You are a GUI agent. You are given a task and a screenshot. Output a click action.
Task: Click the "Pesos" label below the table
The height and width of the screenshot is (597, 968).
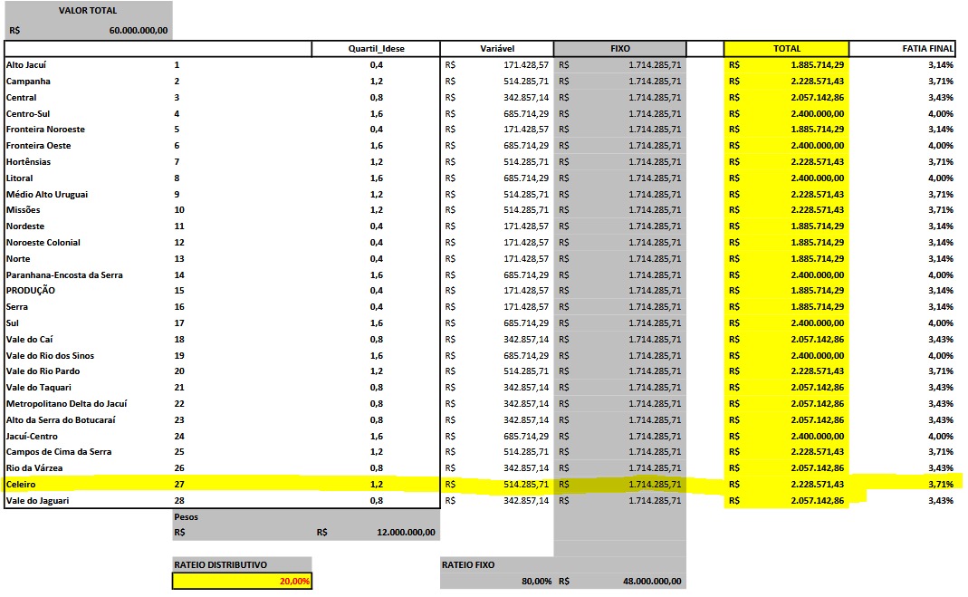tap(186, 516)
